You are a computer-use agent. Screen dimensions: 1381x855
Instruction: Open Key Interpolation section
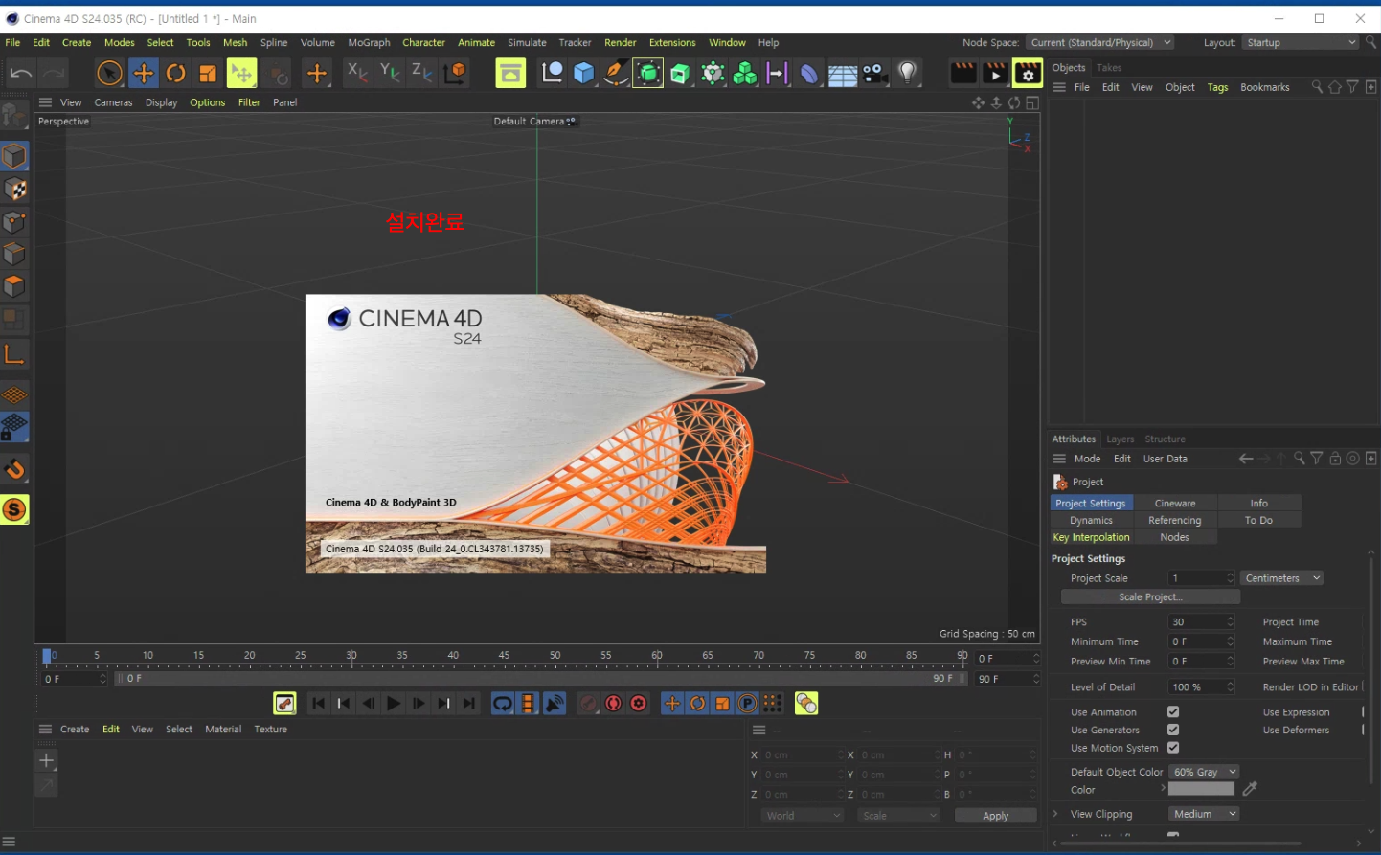click(x=1092, y=537)
